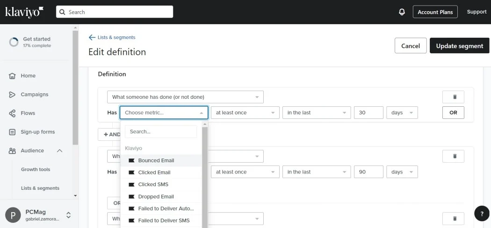Open the PCMag account switcher
The width and height of the screenshot is (491, 228).
pyautogui.click(x=68, y=215)
